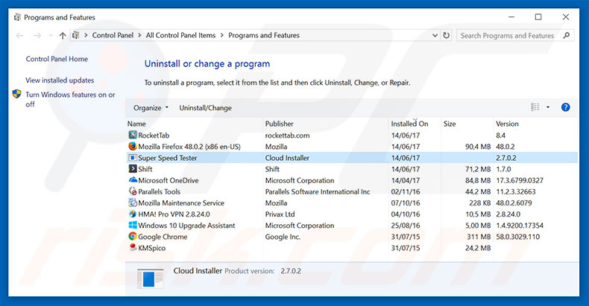Select the Mozilla Firefox icon in list
Screen dimensions: 589x306
[133, 147]
